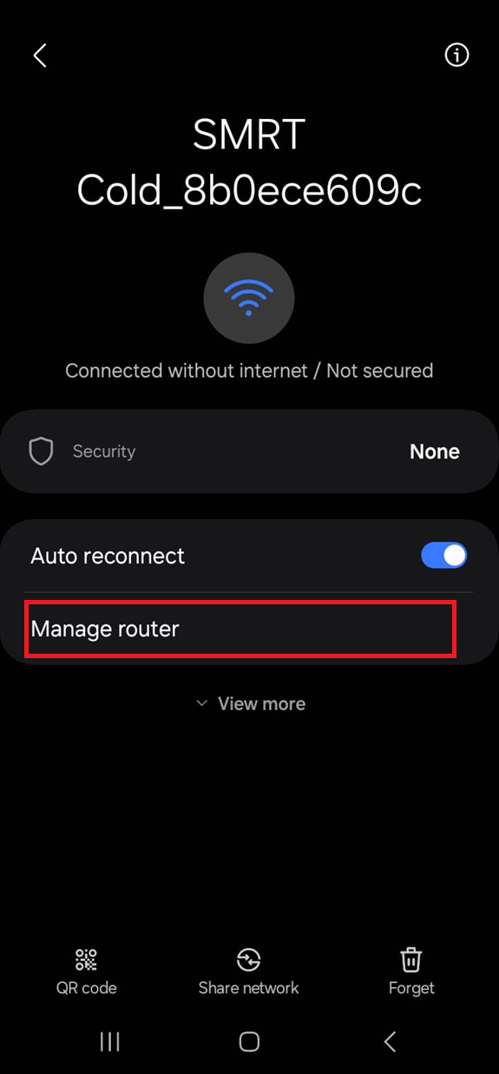
Task: Open the info icon in header
Action: pyautogui.click(x=456, y=56)
